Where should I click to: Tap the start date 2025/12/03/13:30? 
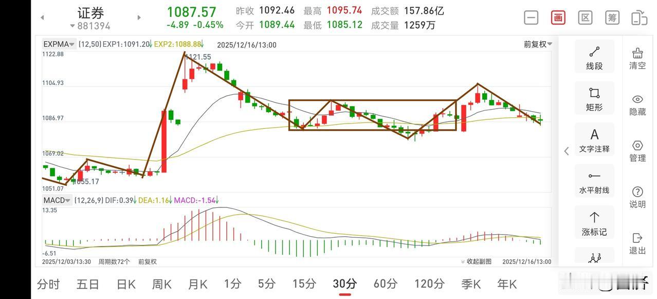(x=66, y=261)
